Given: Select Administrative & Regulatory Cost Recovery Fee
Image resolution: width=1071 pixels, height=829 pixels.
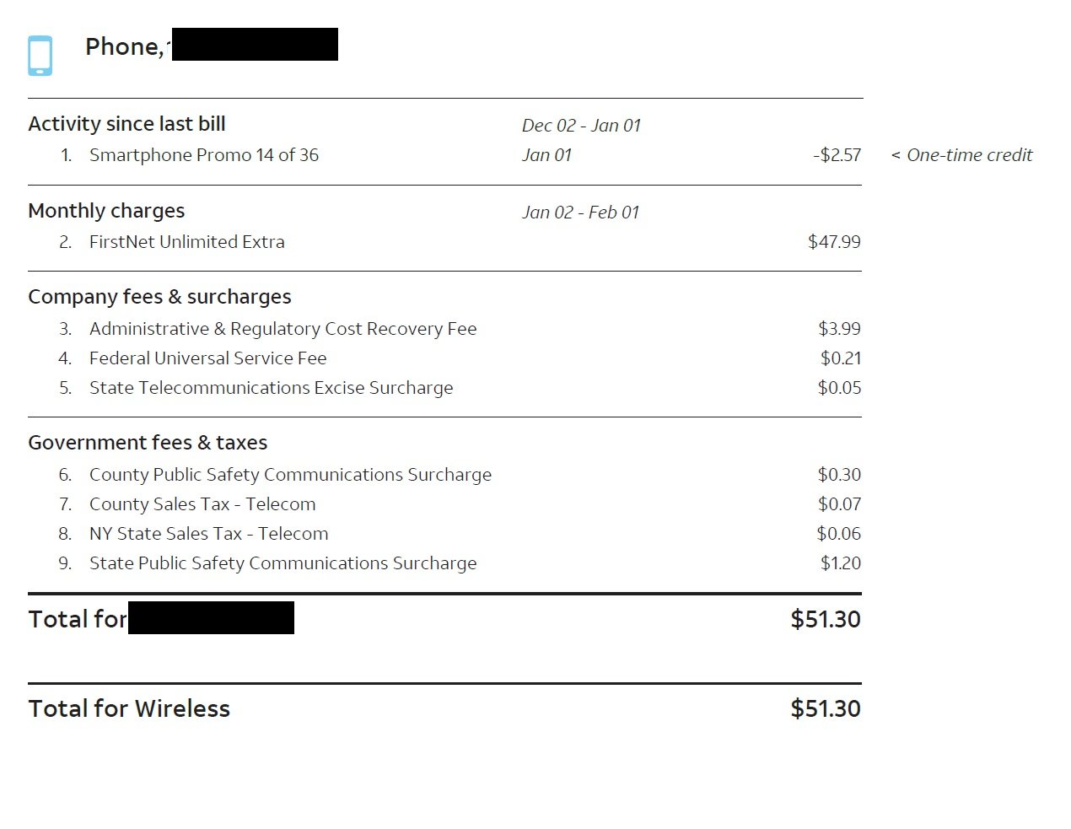Looking at the screenshot, I should [283, 329].
